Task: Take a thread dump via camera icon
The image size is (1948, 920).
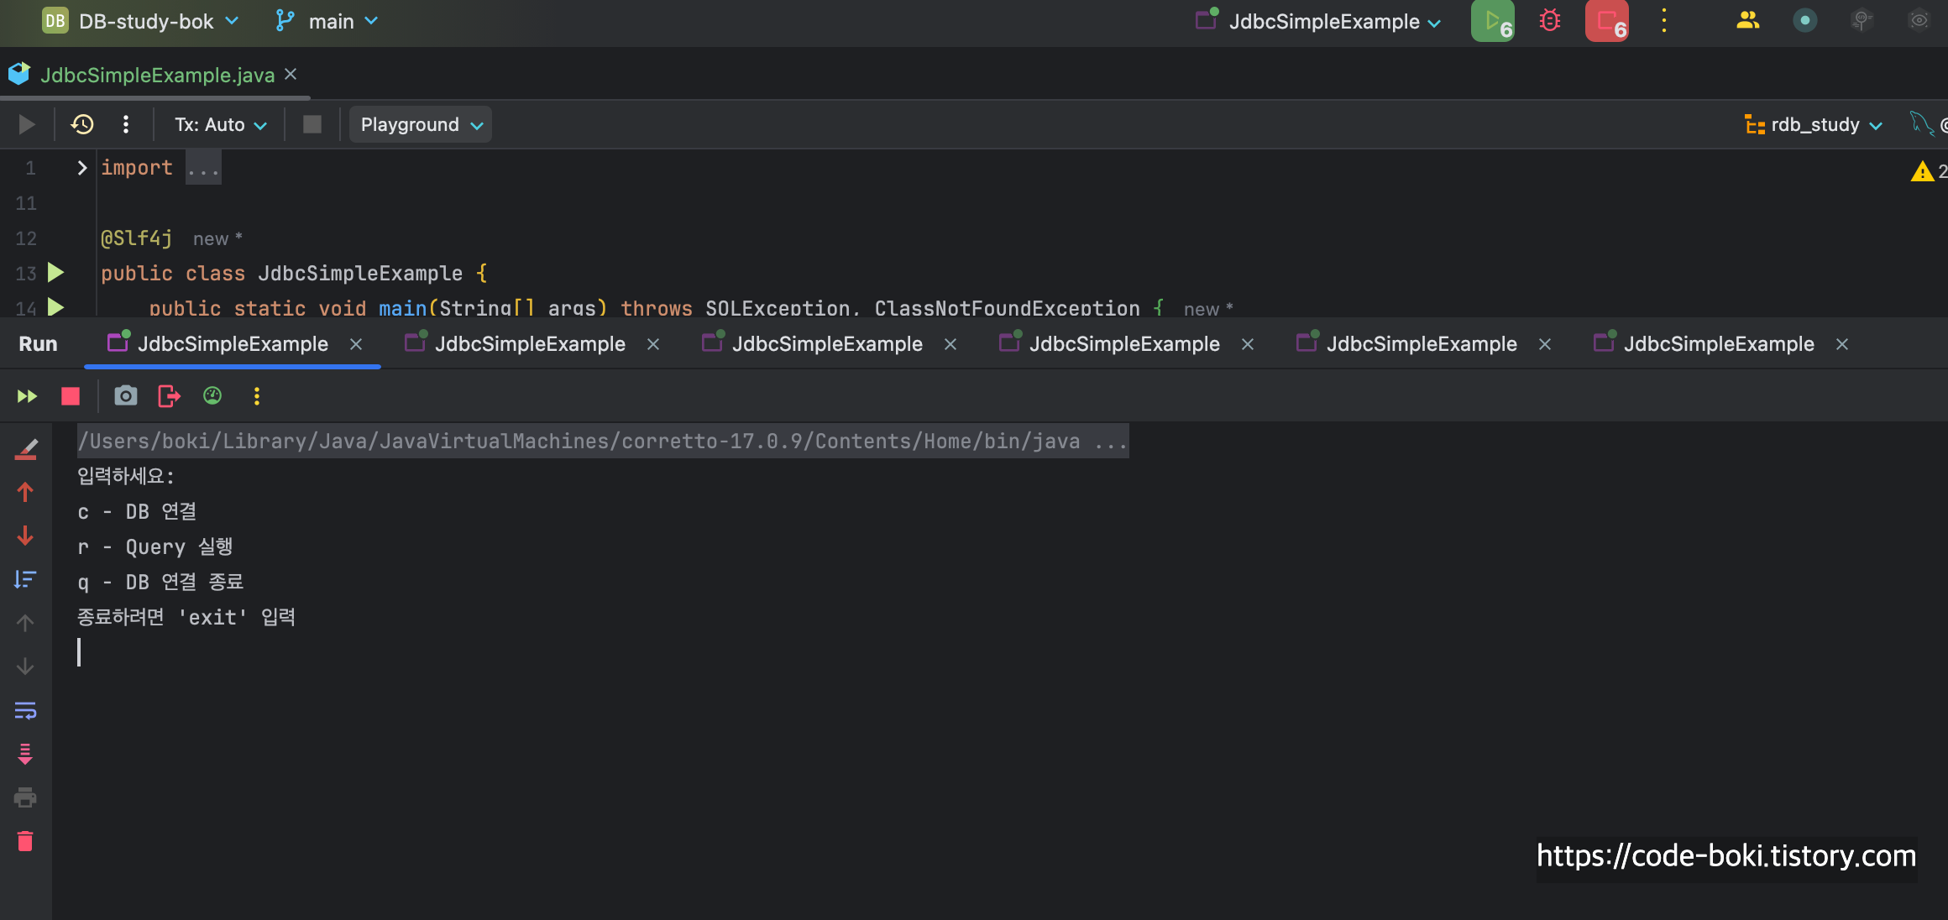Action: click(x=126, y=396)
